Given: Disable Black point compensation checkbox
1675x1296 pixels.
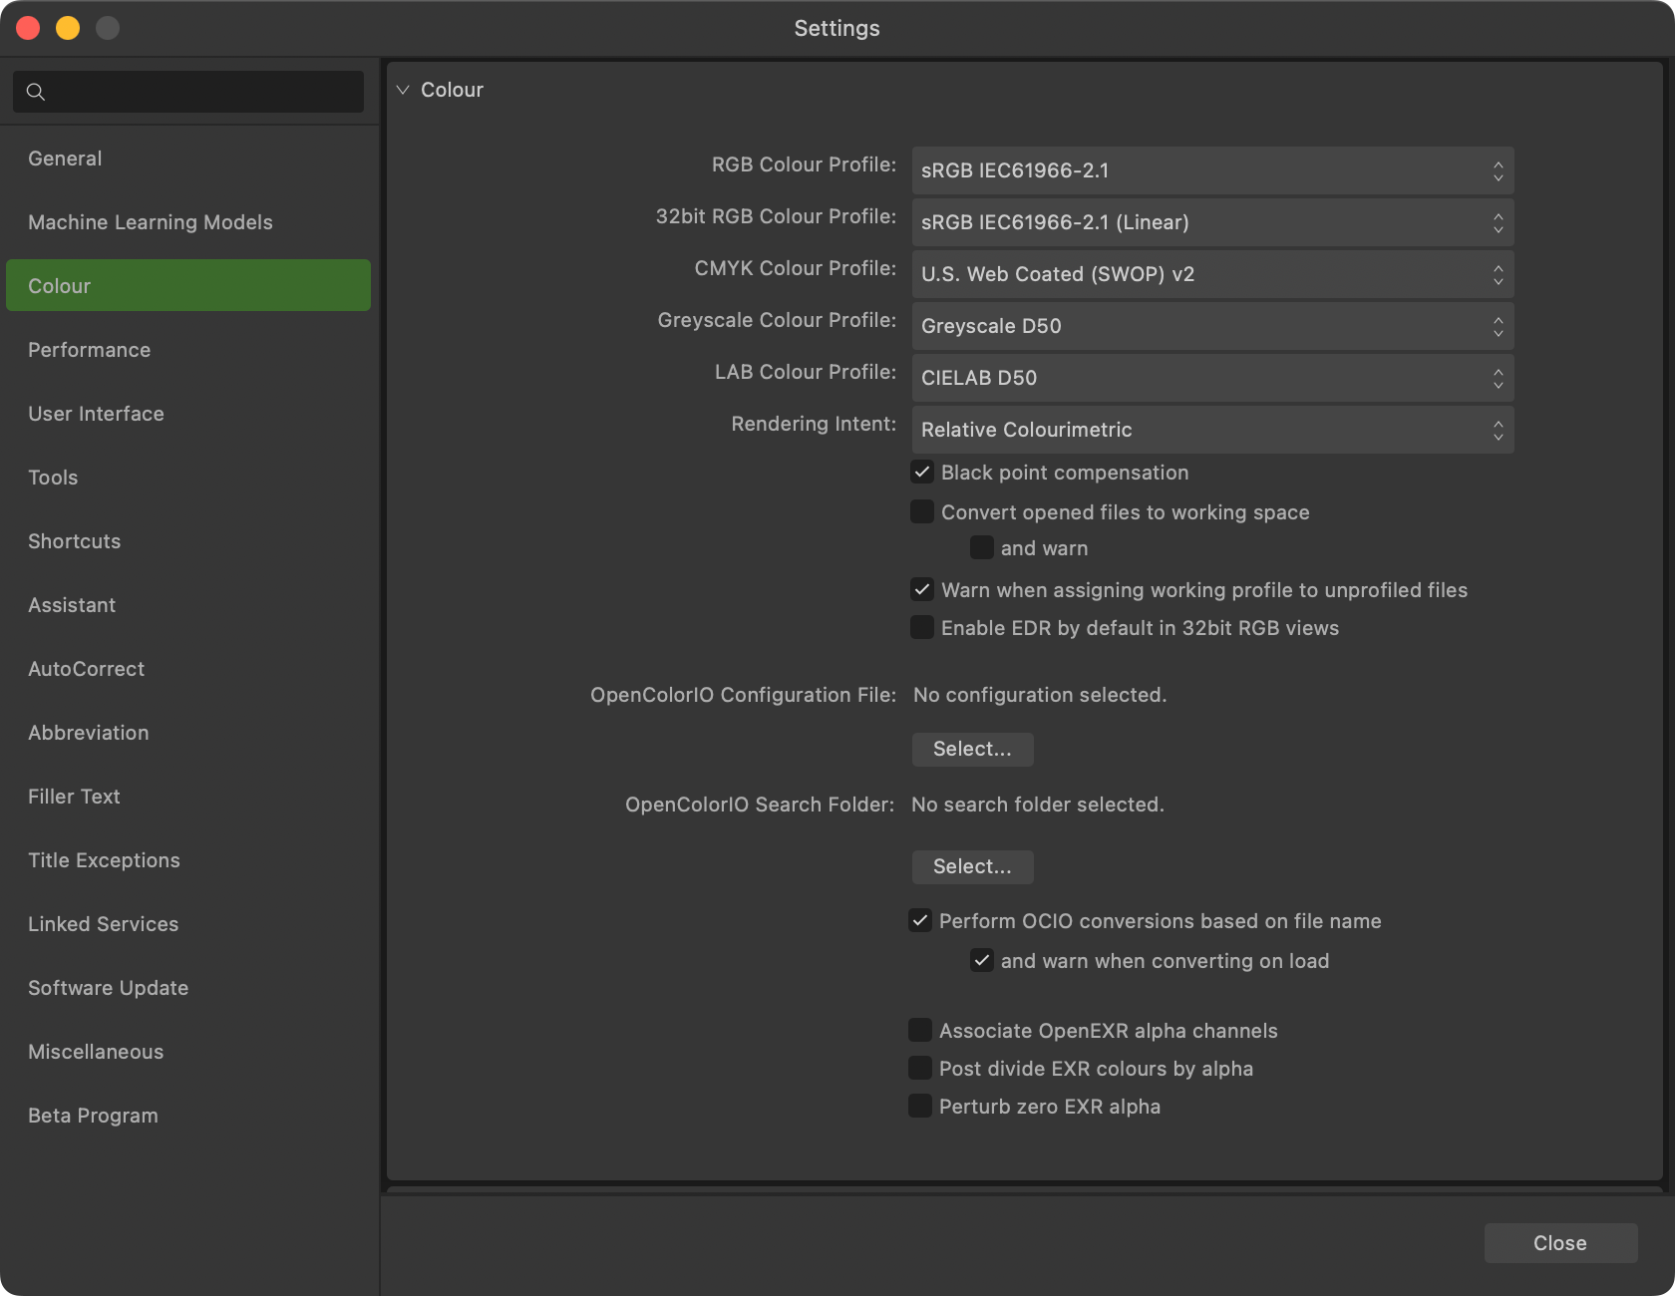Looking at the screenshot, I should (x=922, y=473).
